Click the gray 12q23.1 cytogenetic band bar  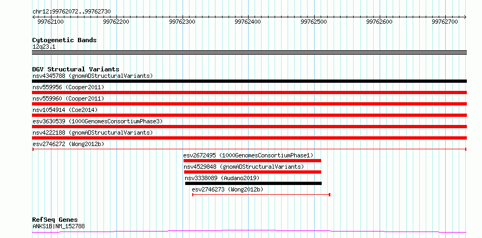click(x=249, y=52)
